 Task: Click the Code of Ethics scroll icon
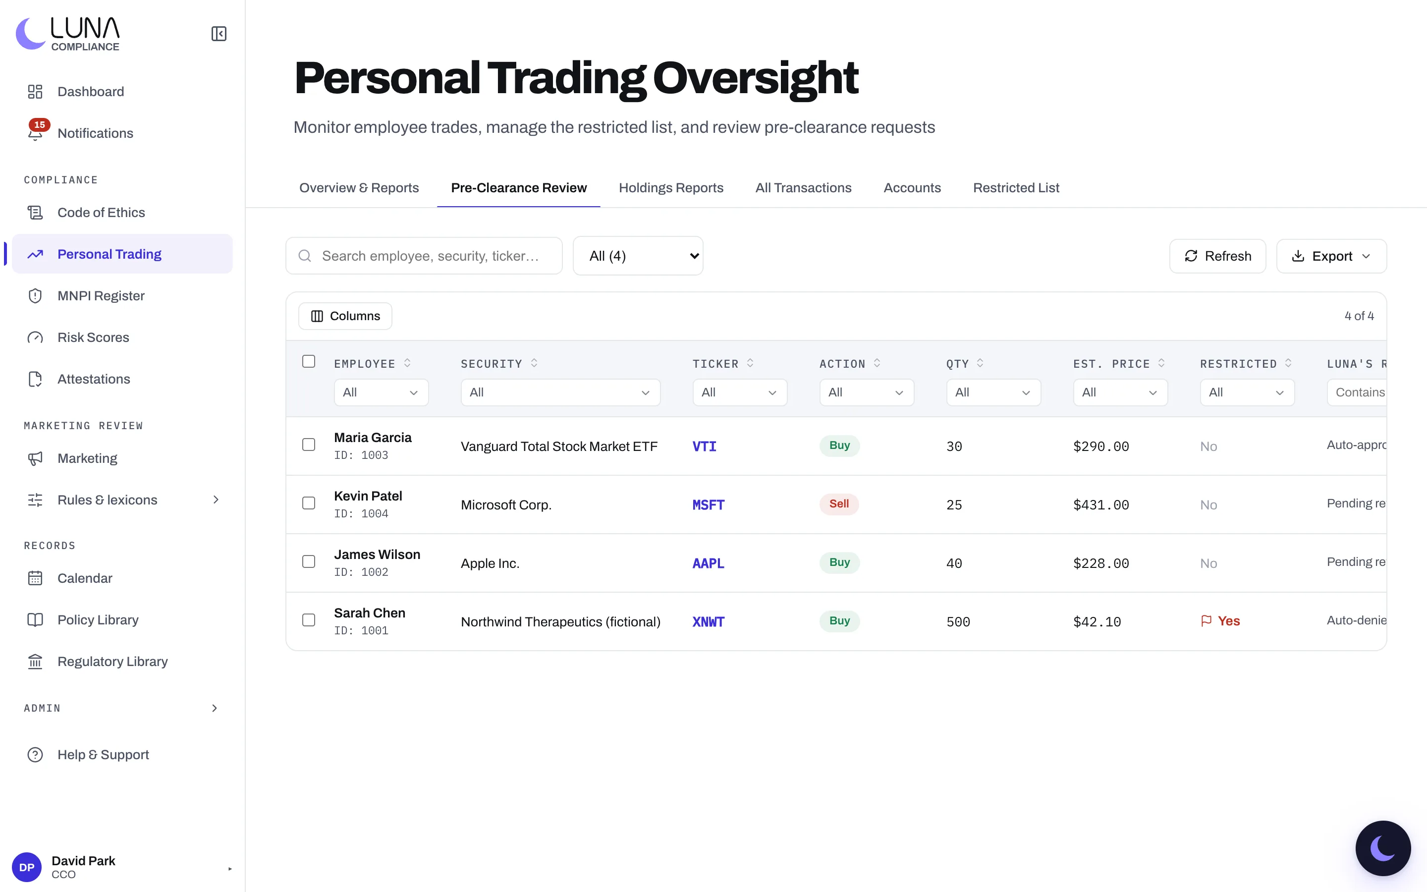click(35, 213)
